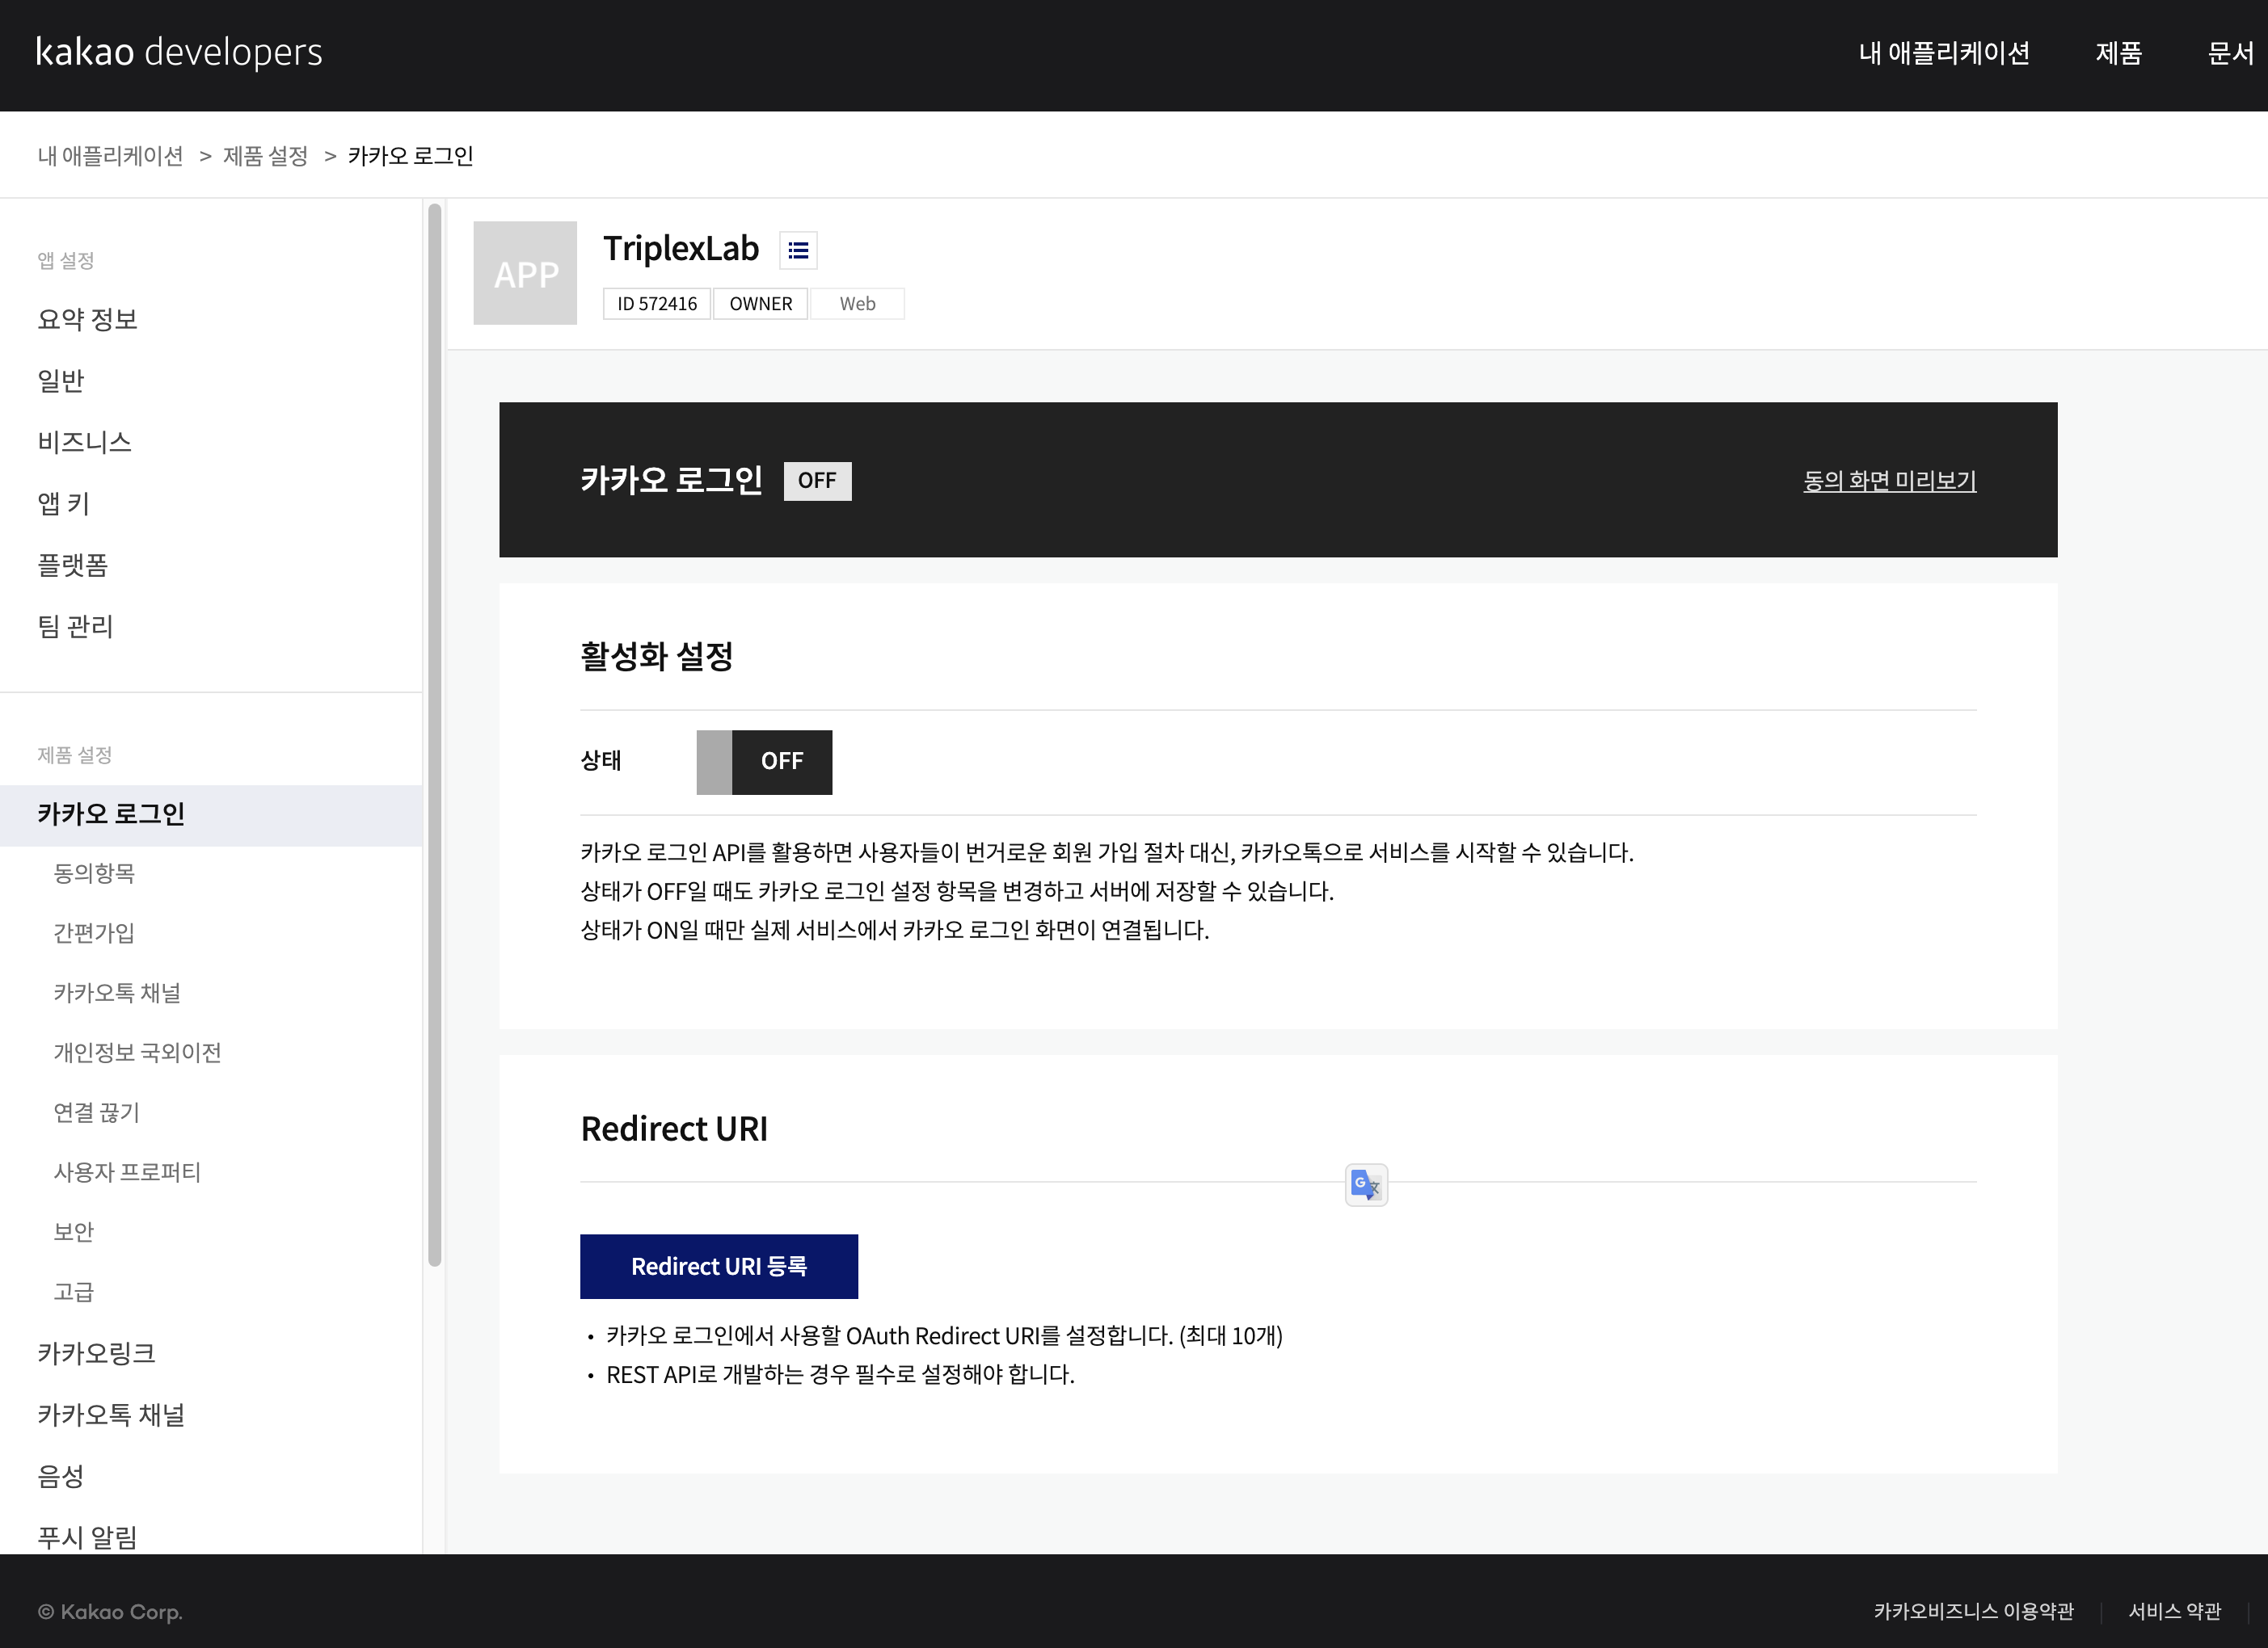The width and height of the screenshot is (2268, 1648).
Task: Click the sidebar vertical scrollbar
Action: (434, 734)
